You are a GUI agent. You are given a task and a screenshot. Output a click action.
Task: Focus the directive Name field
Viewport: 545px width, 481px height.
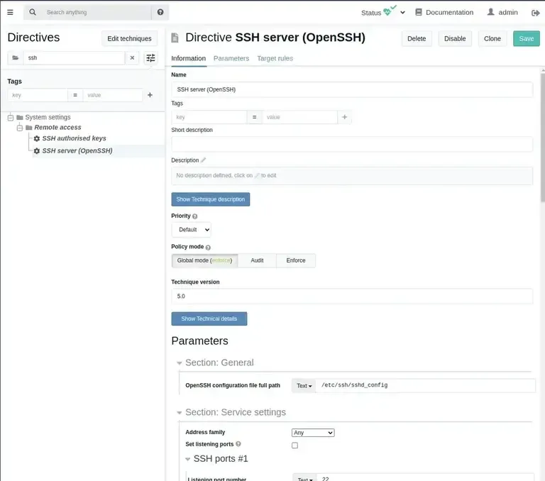pyautogui.click(x=352, y=89)
